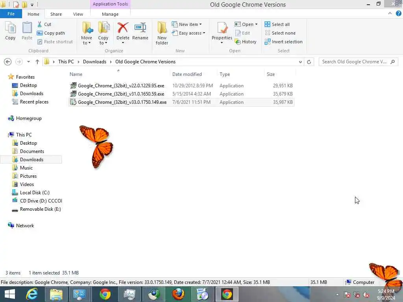Image resolution: width=403 pixels, height=302 pixels.
Task: Click Select none in ribbon
Action: [x=280, y=33]
